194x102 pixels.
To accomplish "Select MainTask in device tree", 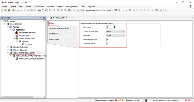I will (25, 41).
